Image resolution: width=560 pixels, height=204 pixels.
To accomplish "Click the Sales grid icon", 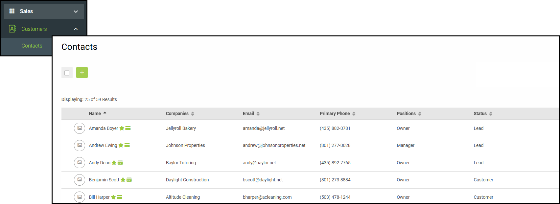I will pyautogui.click(x=12, y=11).
